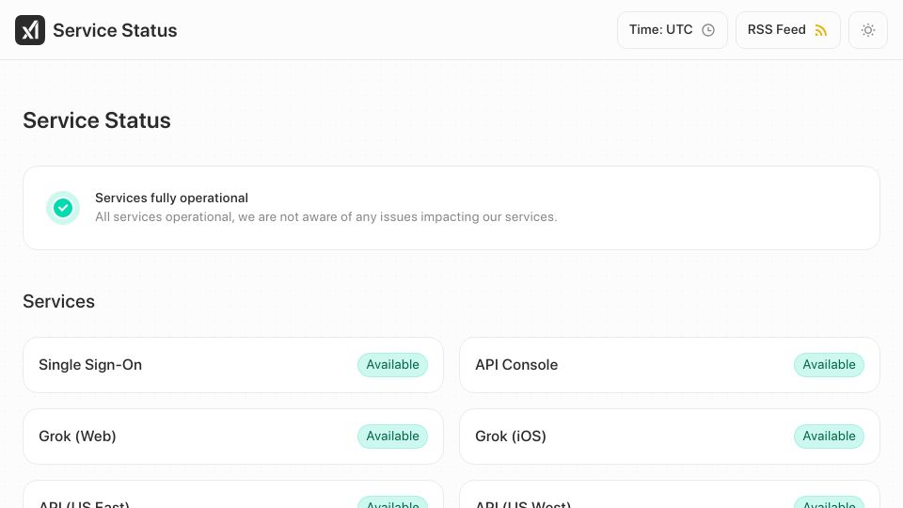This screenshot has width=903, height=508.
Task: Click the clock icon beside Time: UTC
Action: [x=708, y=30]
